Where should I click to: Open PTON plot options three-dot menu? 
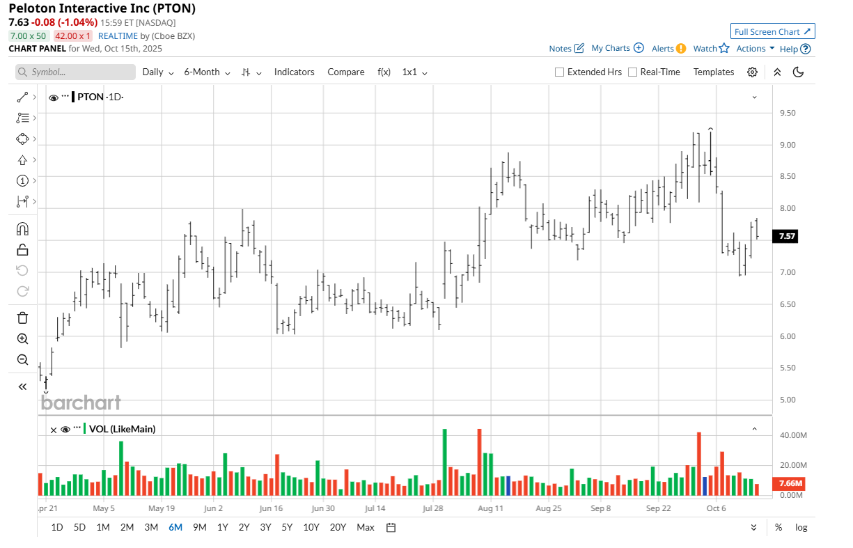(65, 96)
